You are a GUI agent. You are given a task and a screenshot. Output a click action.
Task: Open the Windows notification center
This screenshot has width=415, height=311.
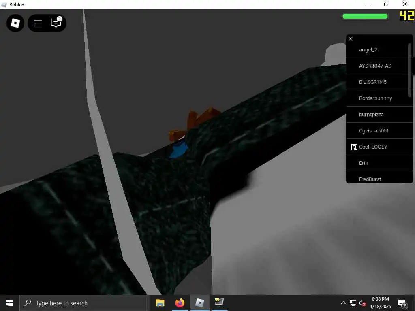click(402, 303)
